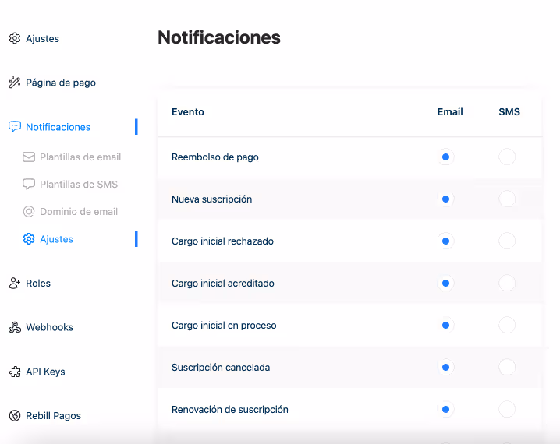Disable Email for Cargo inicial acreditado
560x444 pixels.
point(445,284)
